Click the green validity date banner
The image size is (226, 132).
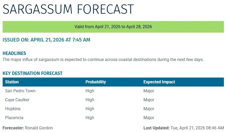[x=113, y=27]
